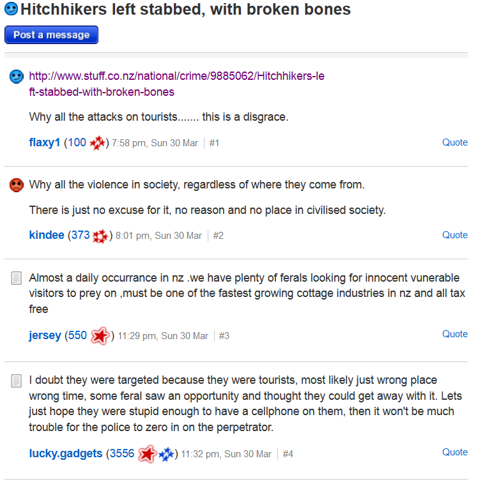Click the red star badge beside flaxy1's rating
Viewport: 478px width, 486px height.
pos(97,143)
